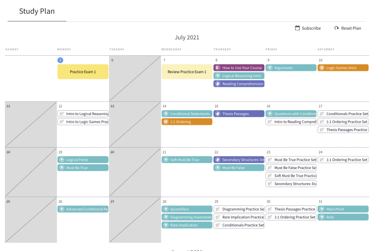Open Review Practice Exam 1 event
372x251 pixels.
pyautogui.click(x=187, y=72)
